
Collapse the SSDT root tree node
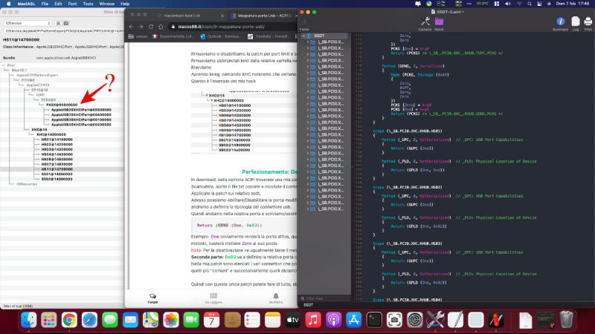click(302, 36)
